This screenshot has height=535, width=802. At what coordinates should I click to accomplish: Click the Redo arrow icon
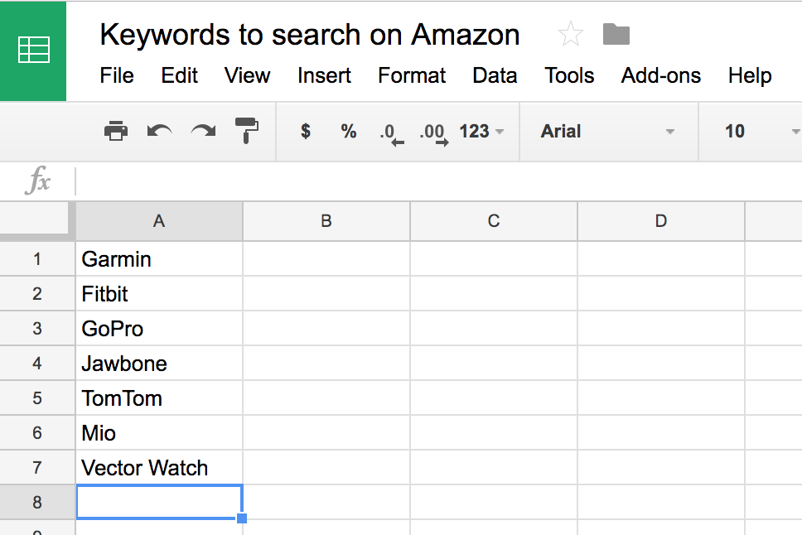(x=203, y=131)
